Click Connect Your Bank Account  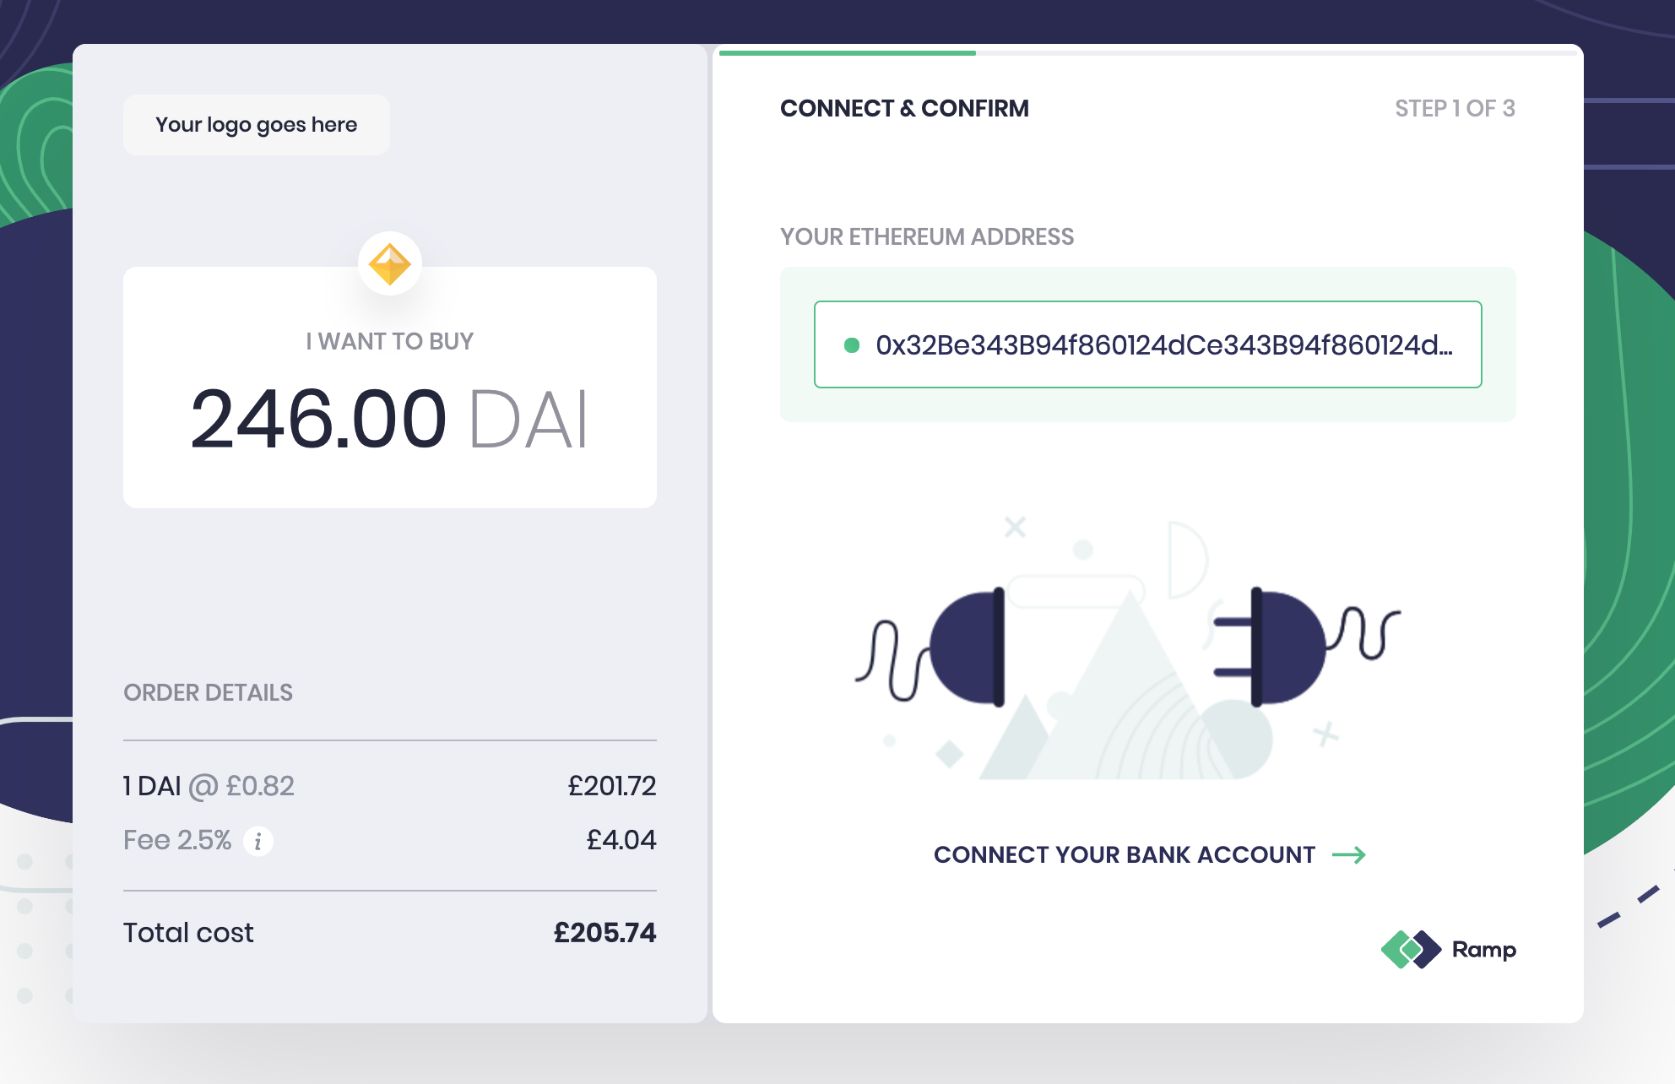point(1125,855)
